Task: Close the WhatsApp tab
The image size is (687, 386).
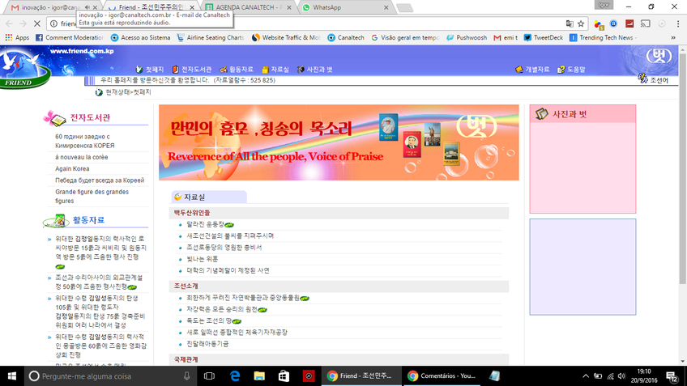Action: (386, 7)
